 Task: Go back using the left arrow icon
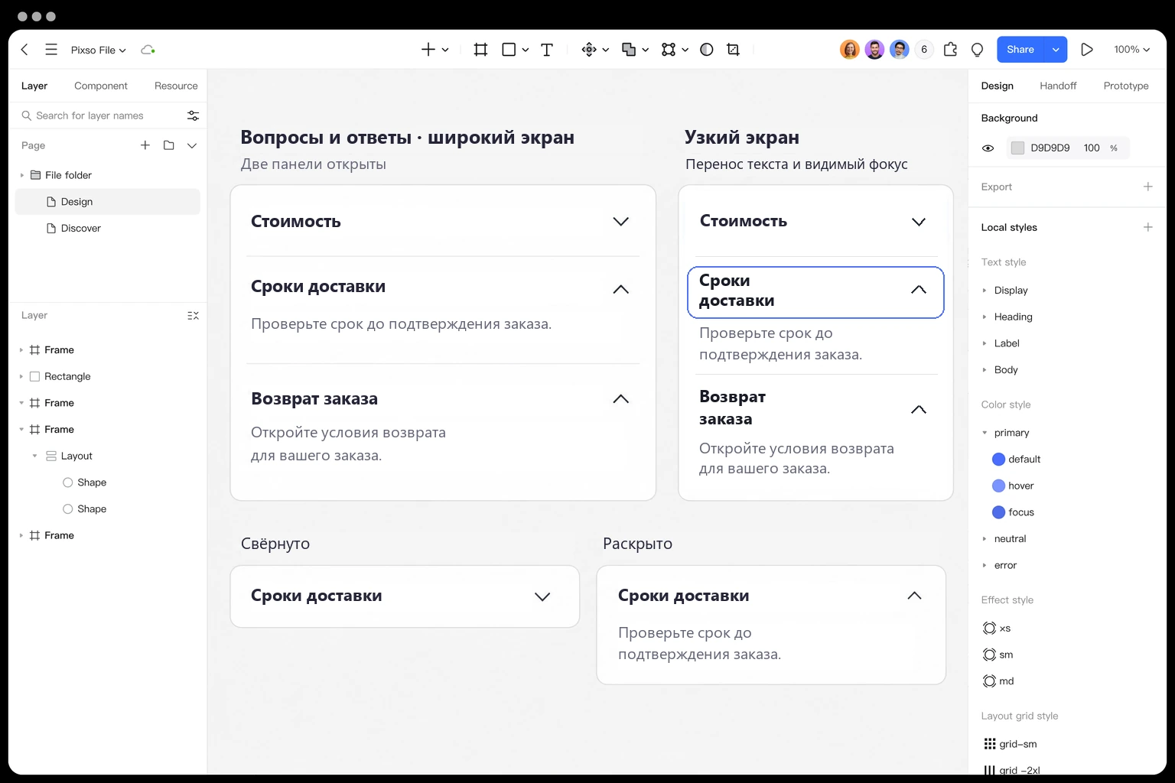coord(24,50)
